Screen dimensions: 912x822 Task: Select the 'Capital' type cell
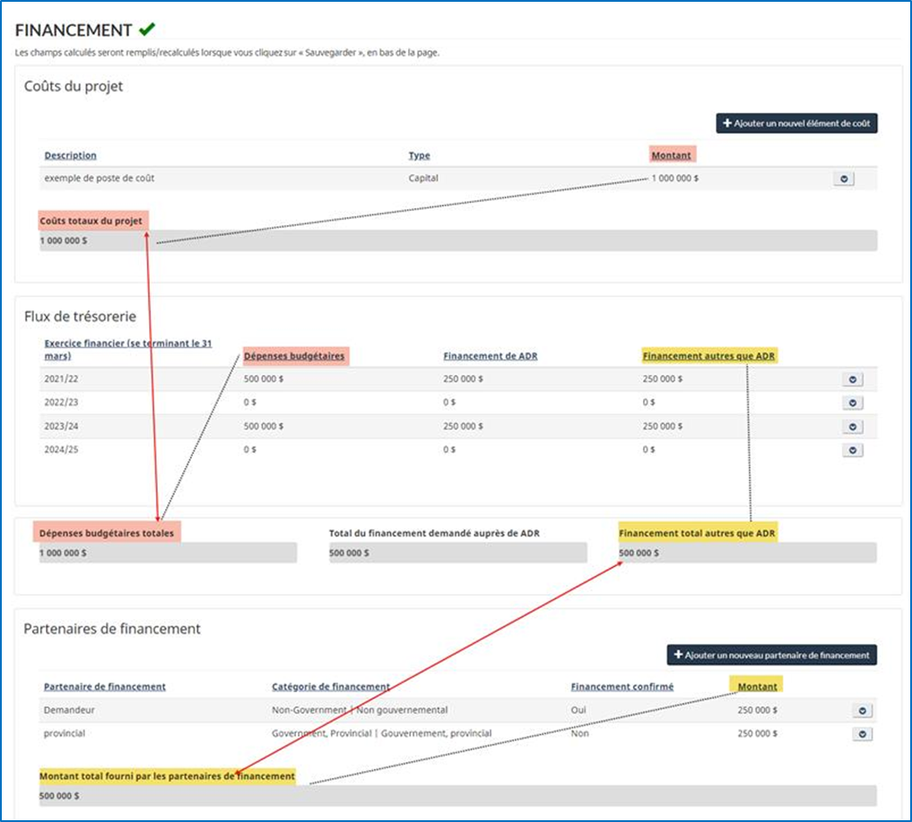point(423,179)
